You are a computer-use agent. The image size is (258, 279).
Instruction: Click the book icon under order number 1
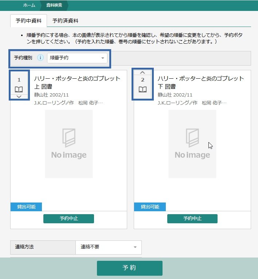pos(19,89)
